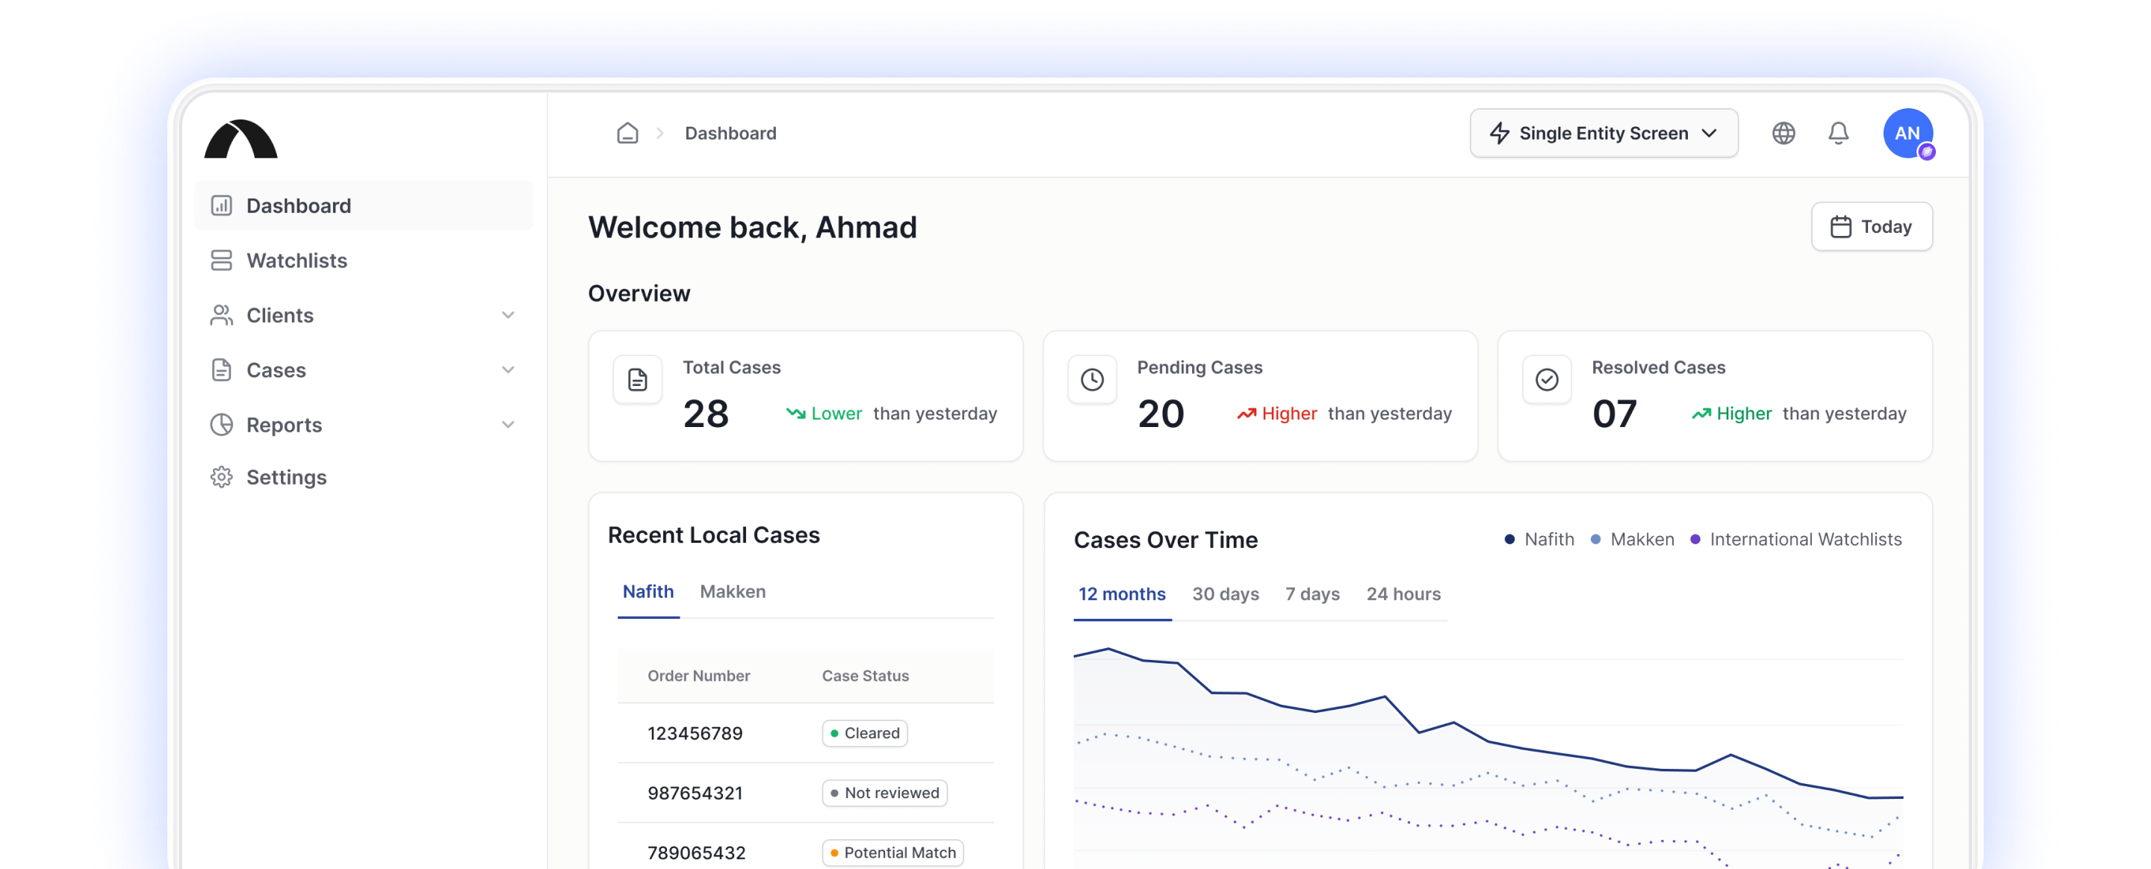This screenshot has width=2151, height=869.
Task: Open the AN user avatar menu
Action: coord(1908,133)
